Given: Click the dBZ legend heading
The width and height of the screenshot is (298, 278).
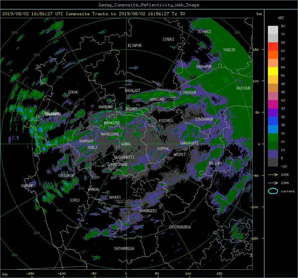Looking at the screenshot, I should 281,18.
